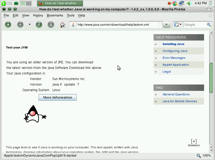215x160 pixels.
Task: Click the 'Test your JVM' heading
Action: [x=17, y=47]
